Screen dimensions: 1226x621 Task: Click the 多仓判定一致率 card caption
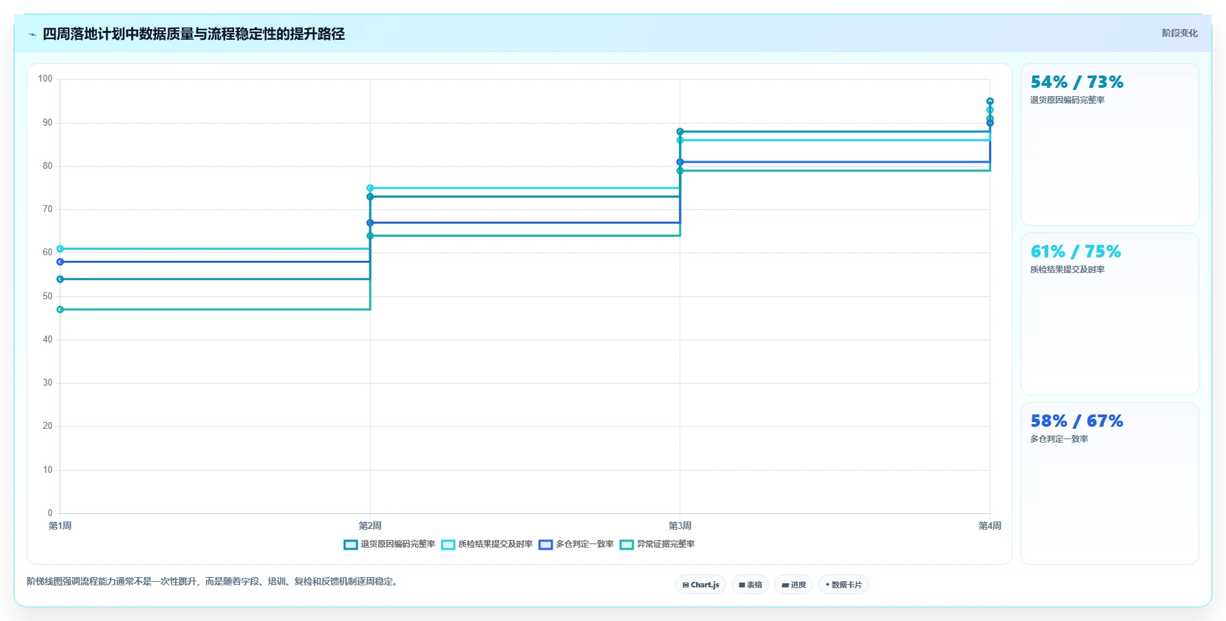[x=1059, y=439]
